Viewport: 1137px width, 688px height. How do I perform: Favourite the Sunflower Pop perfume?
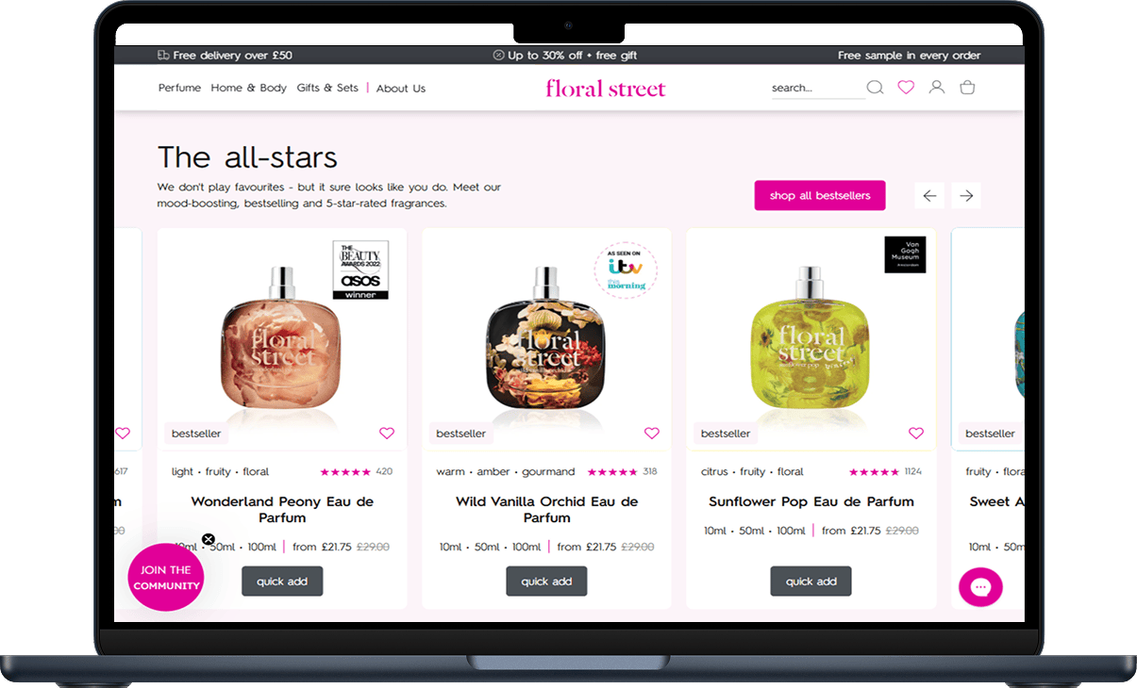tap(916, 434)
